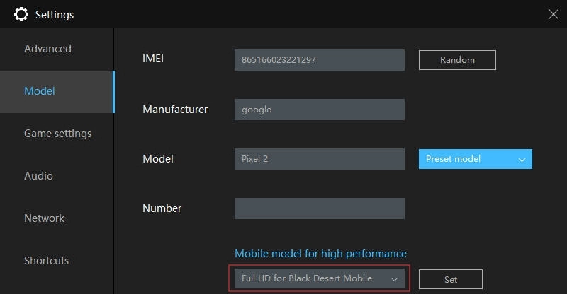Show the Shortcuts settings tab
This screenshot has width=567, height=294.
[47, 261]
